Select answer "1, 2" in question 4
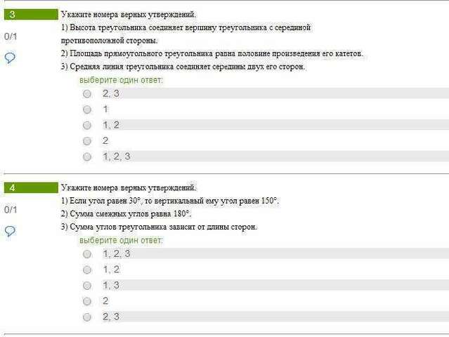449x337 pixels. (87, 270)
